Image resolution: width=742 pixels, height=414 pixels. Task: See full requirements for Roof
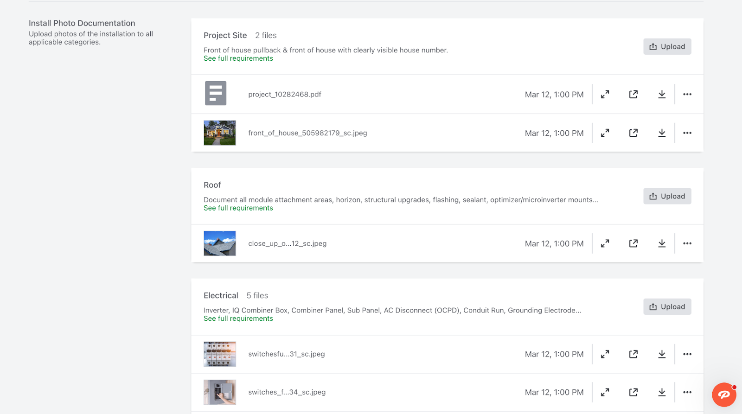238,208
